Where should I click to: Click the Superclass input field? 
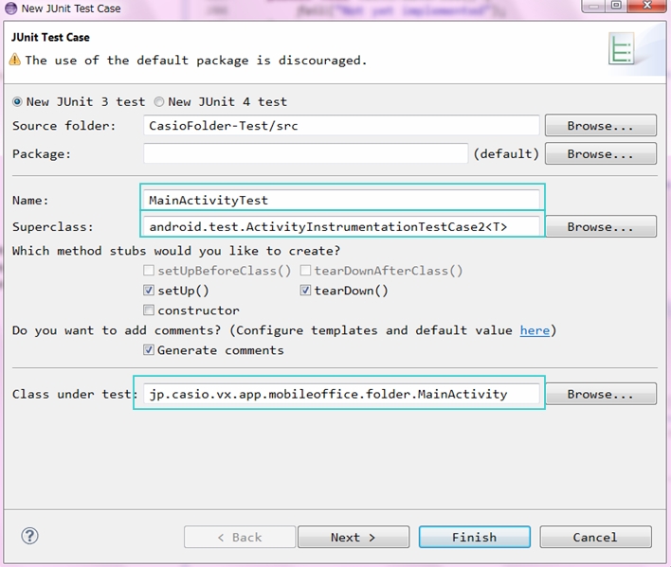click(x=341, y=226)
